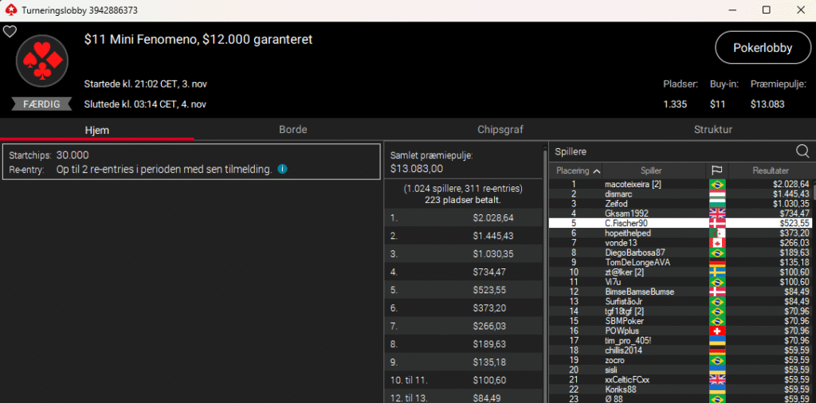The height and width of the screenshot is (403, 816).
Task: Open the player search magnifier icon
Action: 802,151
